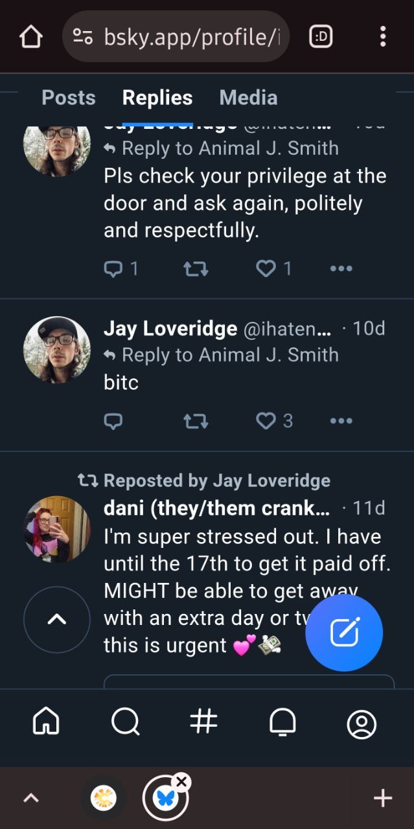The height and width of the screenshot is (829, 414).
Task: Open more options for the "bitc" post
Action: coord(341,422)
